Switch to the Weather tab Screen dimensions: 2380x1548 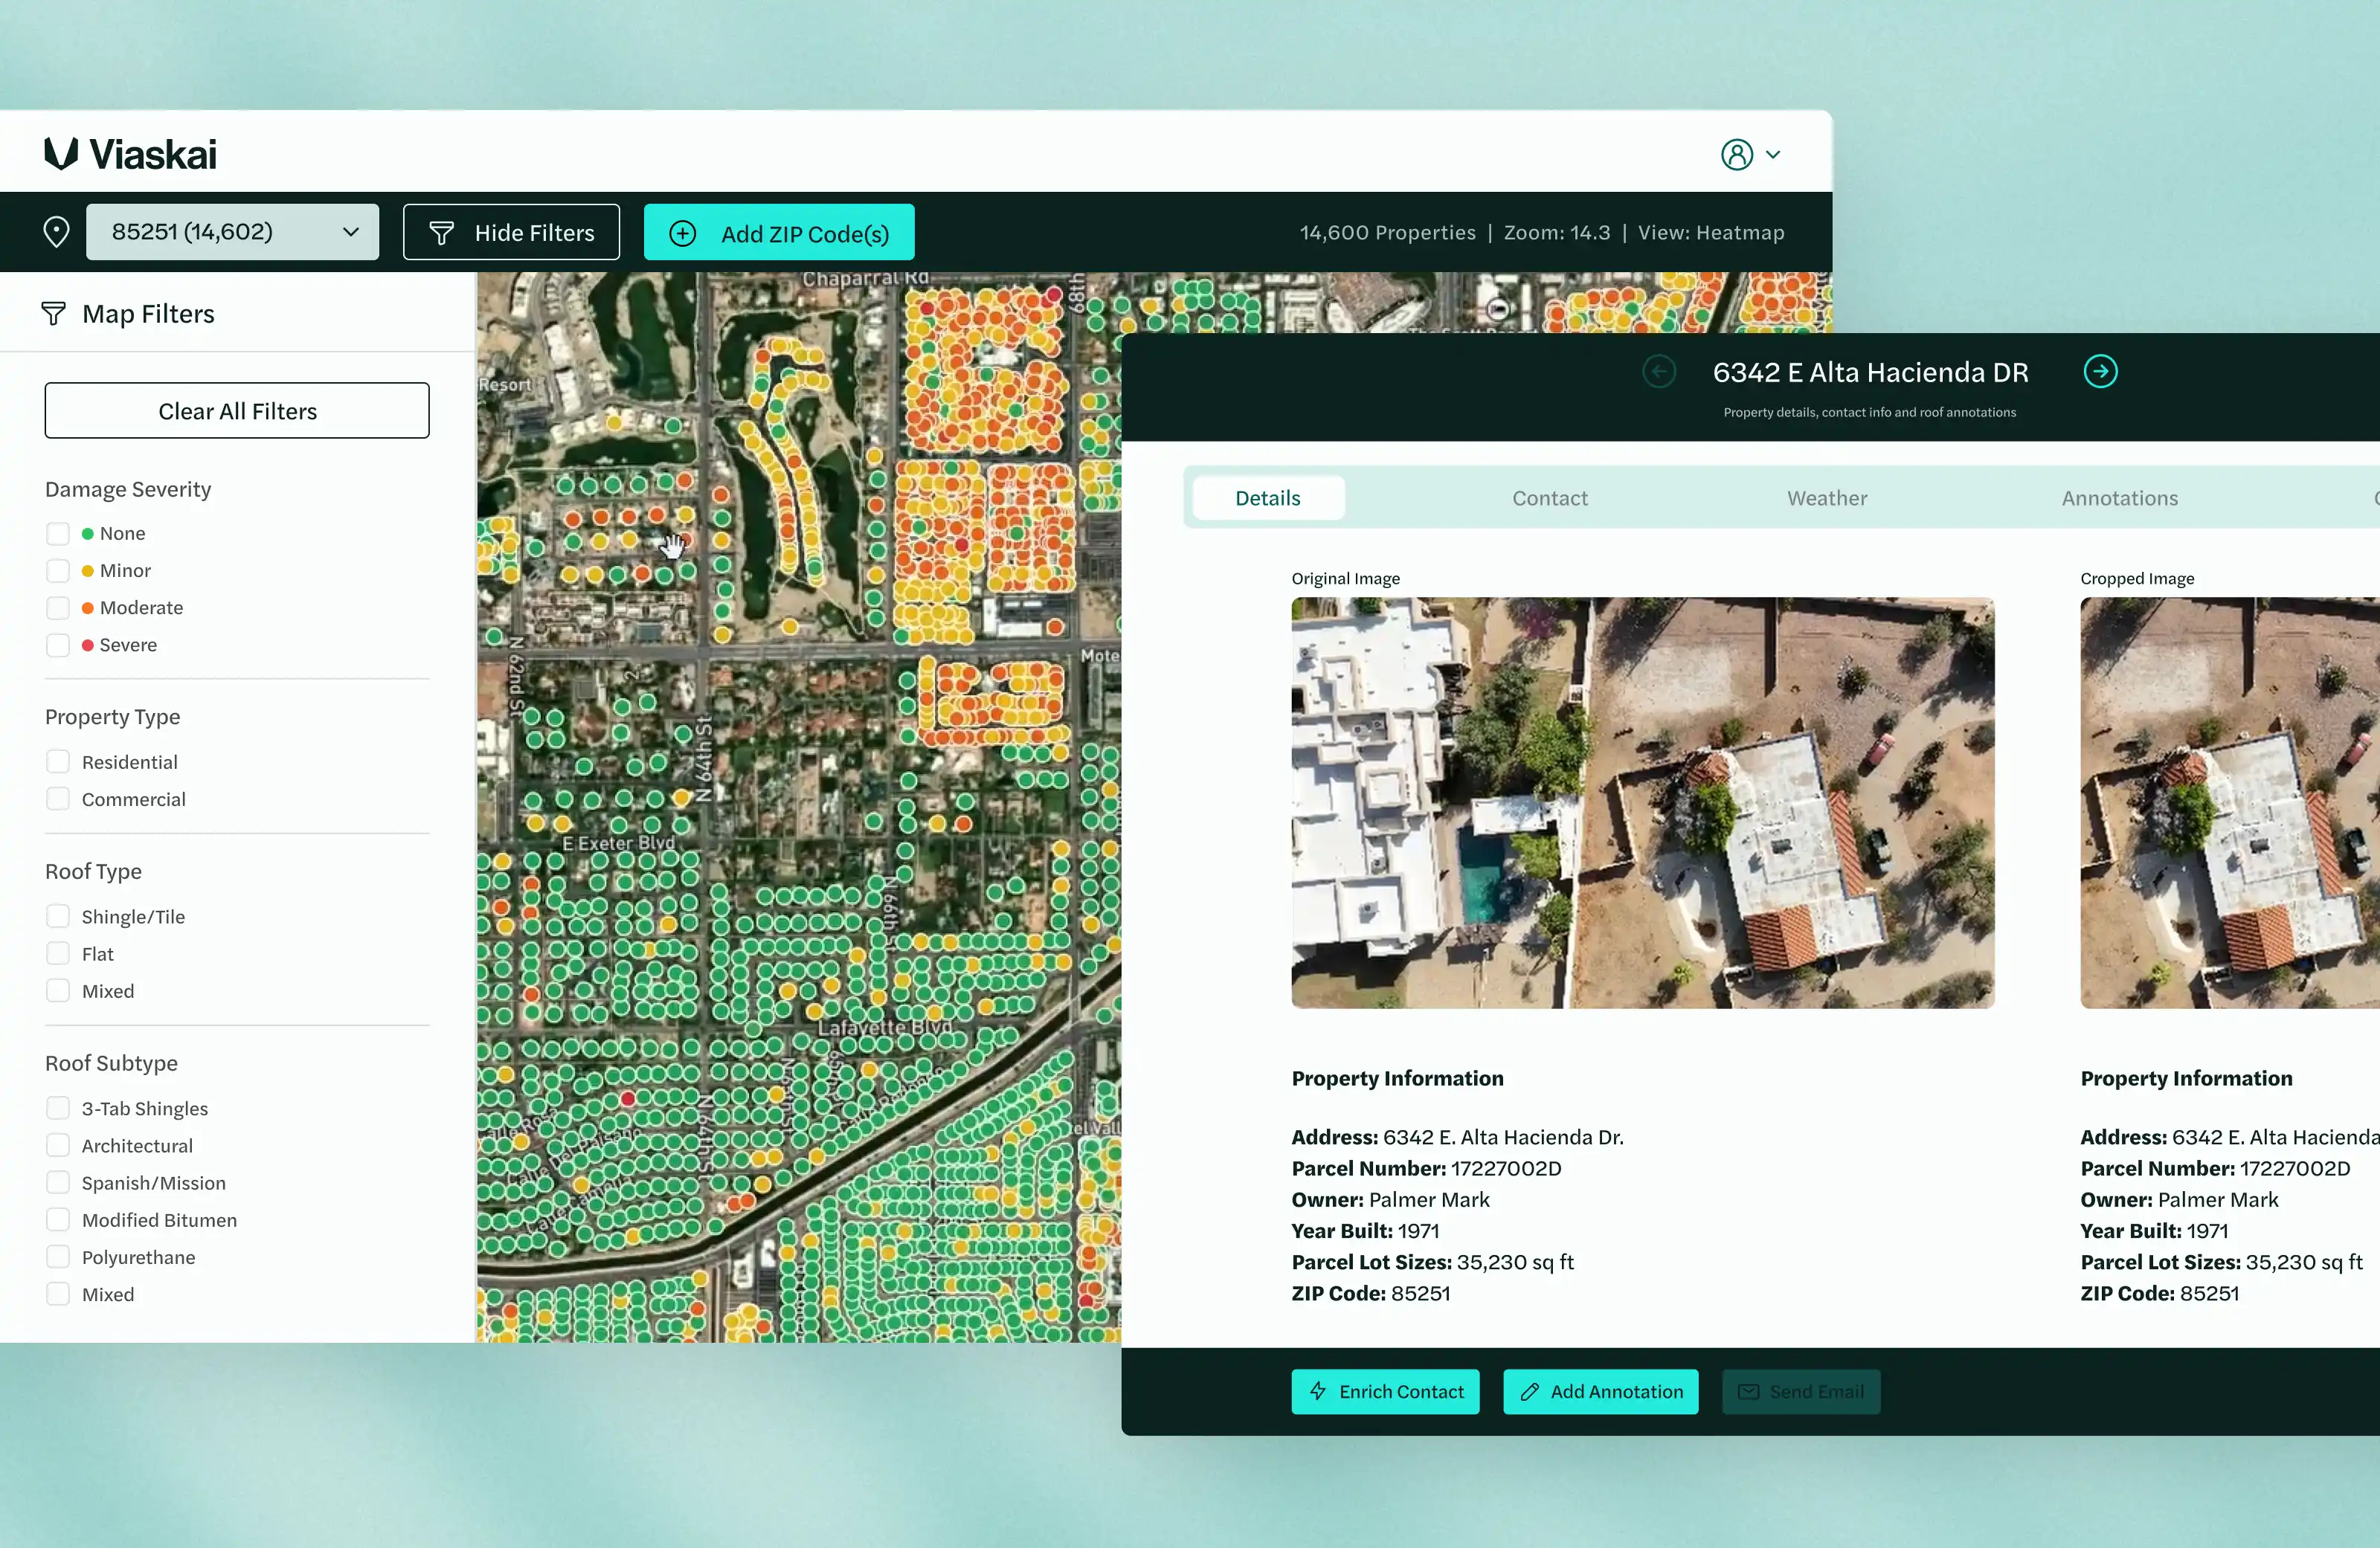point(1827,498)
